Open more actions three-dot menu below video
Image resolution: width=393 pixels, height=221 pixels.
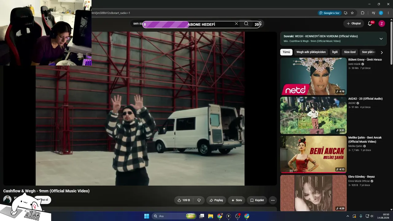point(273,200)
